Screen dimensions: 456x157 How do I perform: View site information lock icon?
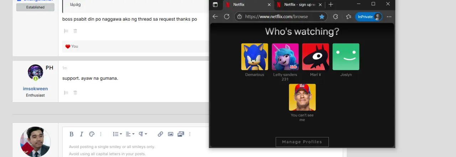239,16
